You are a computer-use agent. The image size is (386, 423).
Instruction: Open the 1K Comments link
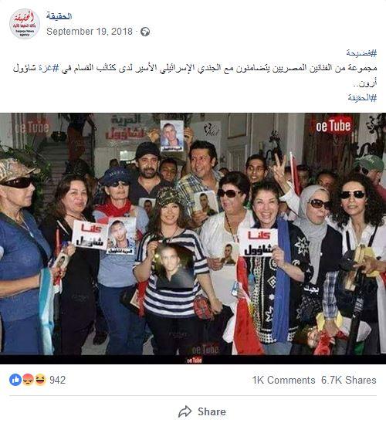pyautogui.click(x=283, y=380)
